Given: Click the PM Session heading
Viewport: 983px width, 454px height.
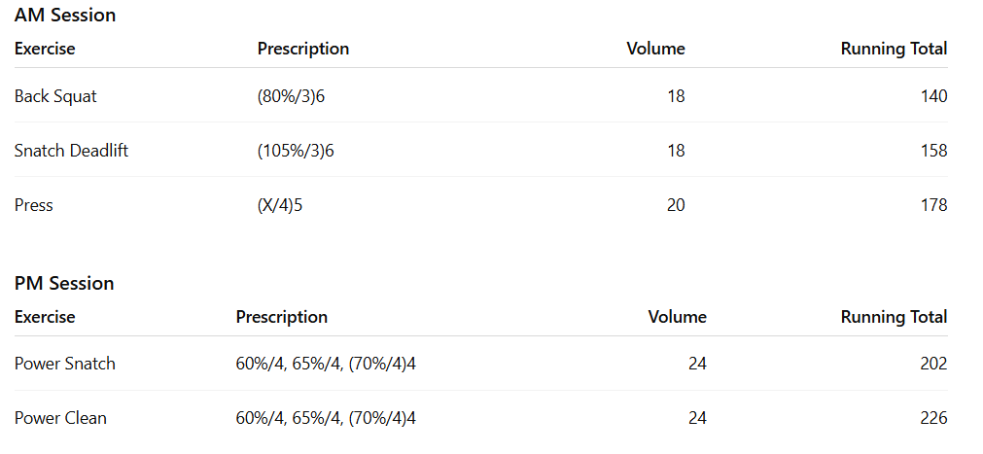Looking at the screenshot, I should tap(64, 284).
